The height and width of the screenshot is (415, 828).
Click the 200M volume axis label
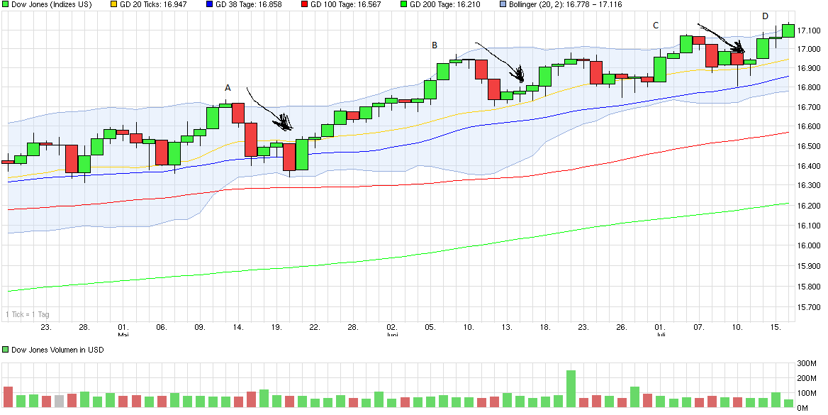point(807,379)
